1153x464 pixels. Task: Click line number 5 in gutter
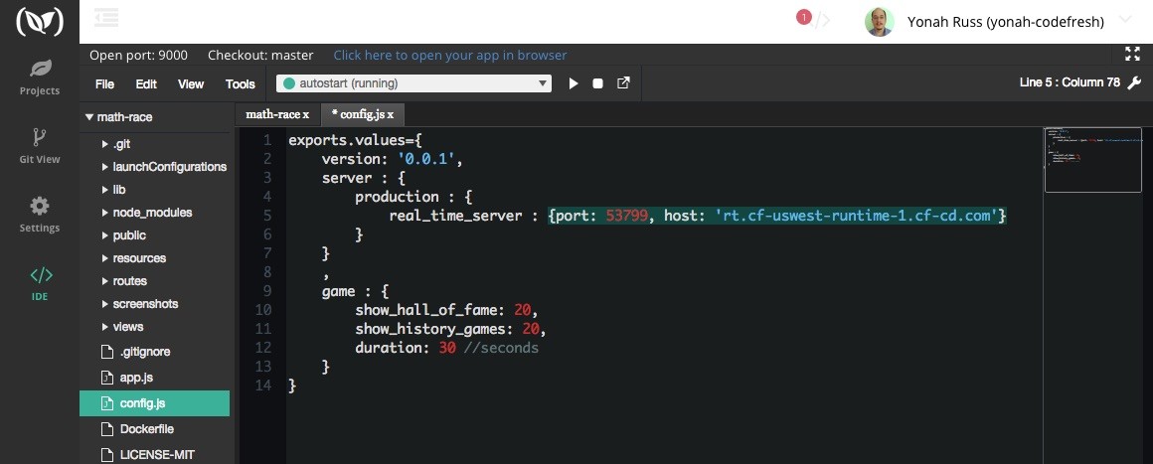[267, 216]
